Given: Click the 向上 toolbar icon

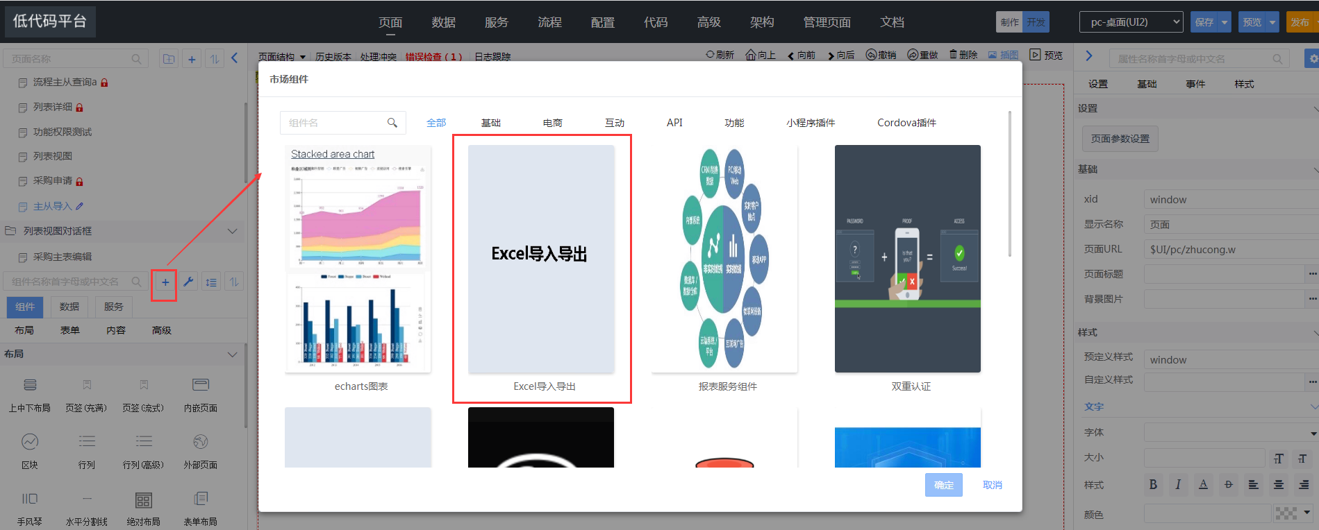Looking at the screenshot, I should click(761, 55).
